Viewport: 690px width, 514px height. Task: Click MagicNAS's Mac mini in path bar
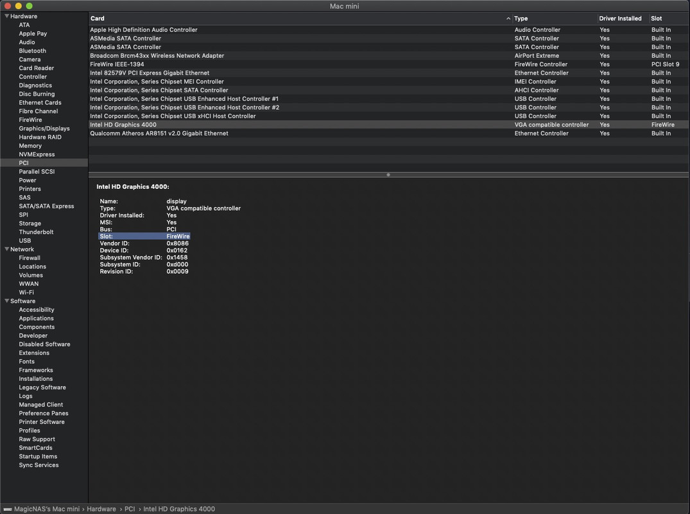point(47,509)
